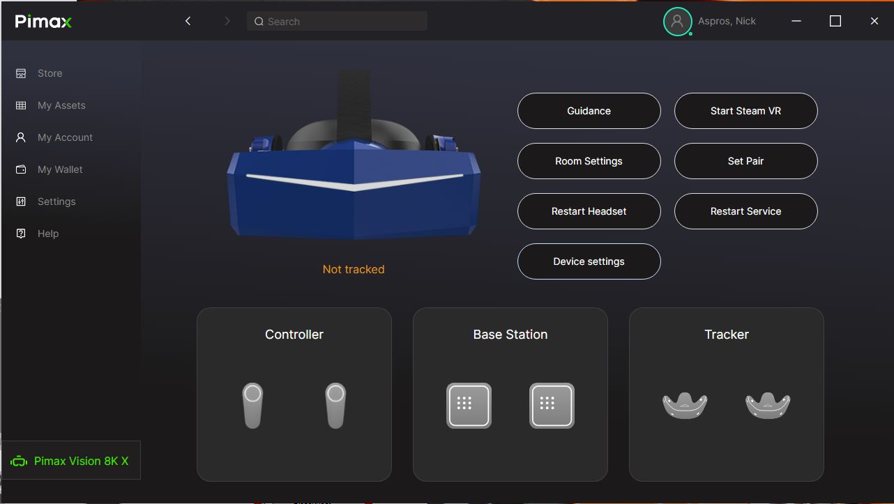Click the right tracker icon

point(768,405)
